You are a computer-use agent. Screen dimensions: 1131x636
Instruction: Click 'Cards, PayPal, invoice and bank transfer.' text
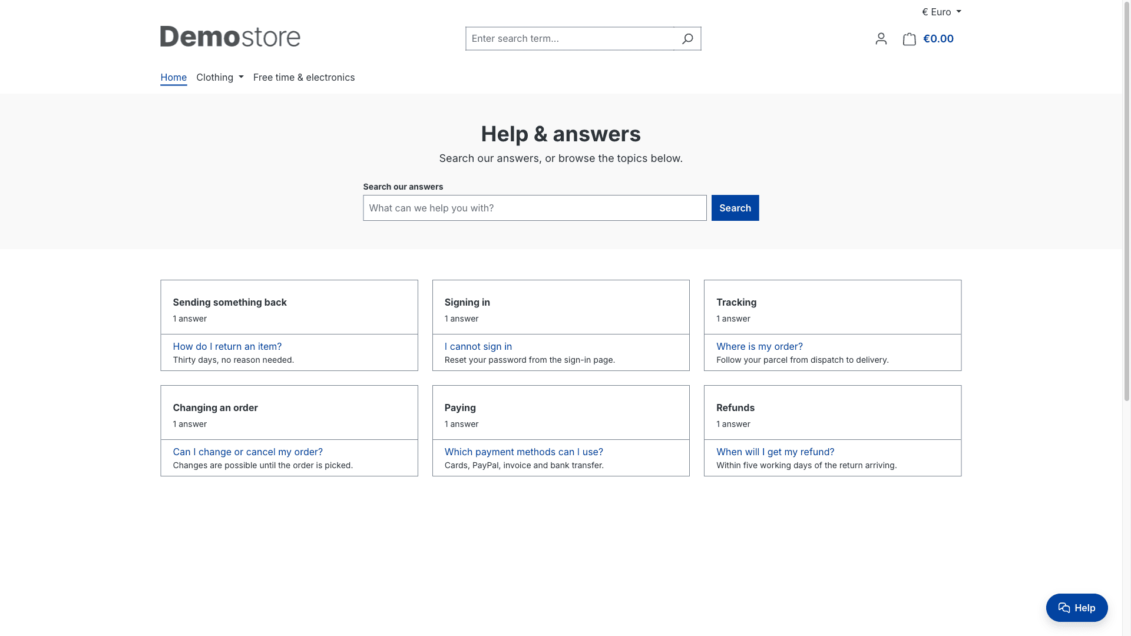click(524, 465)
